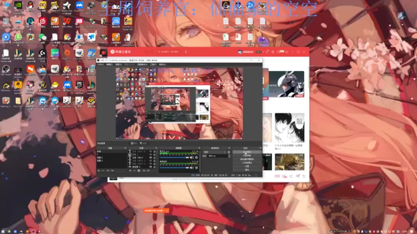The image size is (417, 234).
Task: Undock the Sources panel via header icon
Action: pos(156,148)
